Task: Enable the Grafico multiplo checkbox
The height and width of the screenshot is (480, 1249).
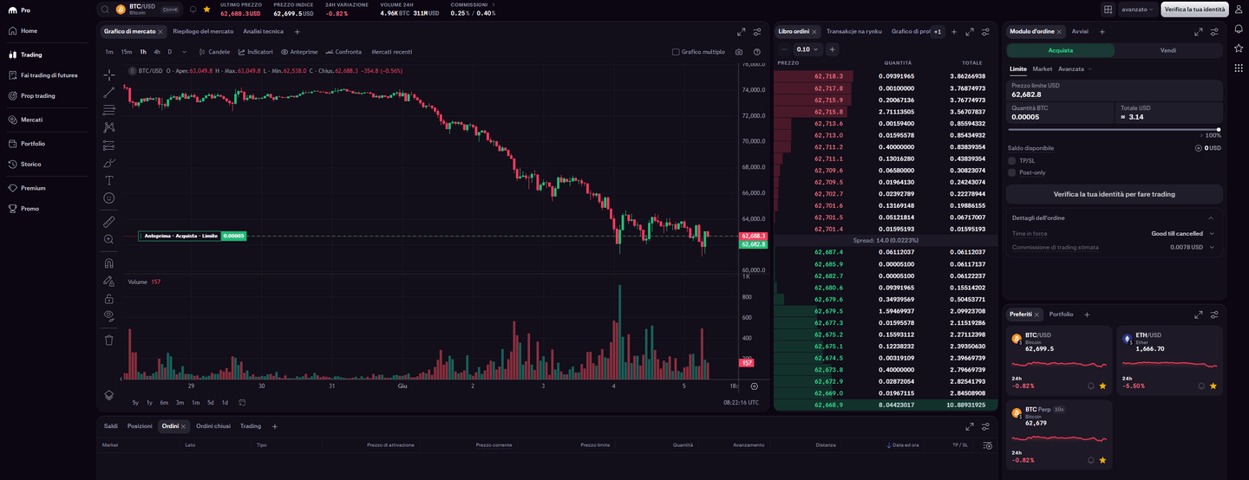Action: tap(676, 52)
